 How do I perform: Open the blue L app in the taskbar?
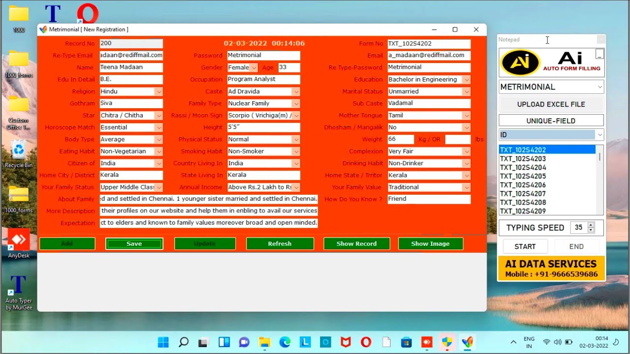coord(305,342)
